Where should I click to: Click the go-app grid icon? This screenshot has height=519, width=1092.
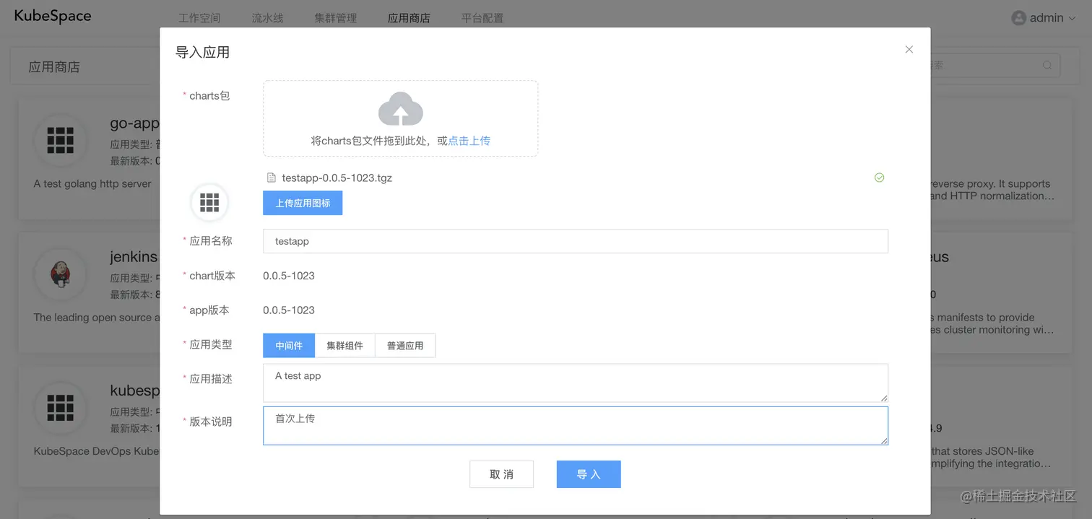coord(61,141)
